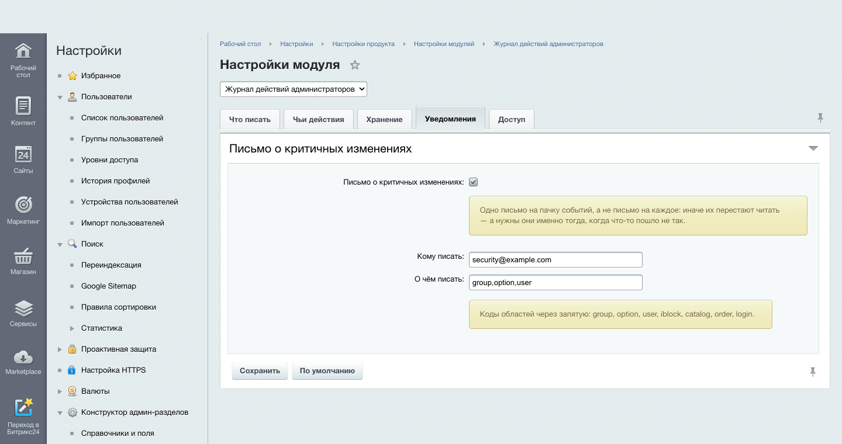This screenshot has width=842, height=444.
Task: Switch to the Что писать tab
Action: (250, 119)
